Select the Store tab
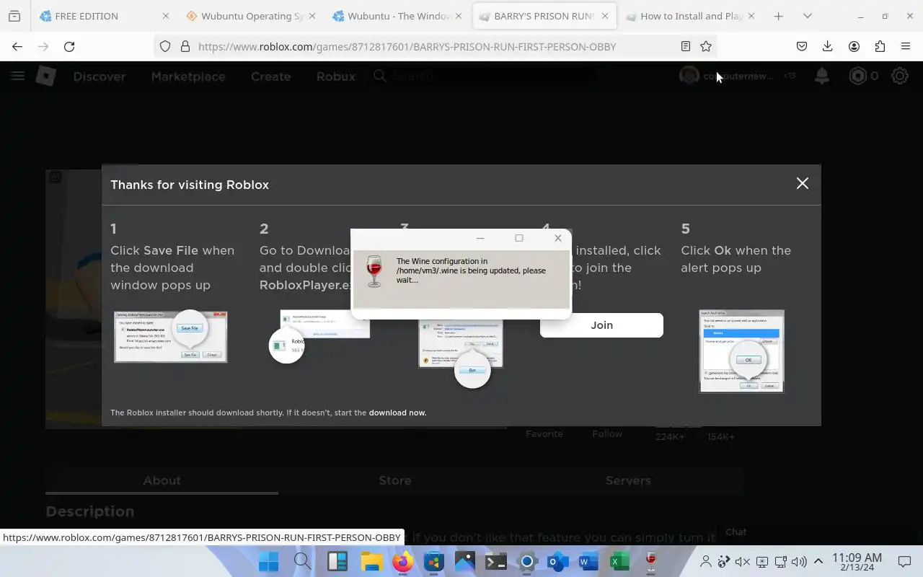The width and height of the screenshot is (923, 577). tap(395, 480)
